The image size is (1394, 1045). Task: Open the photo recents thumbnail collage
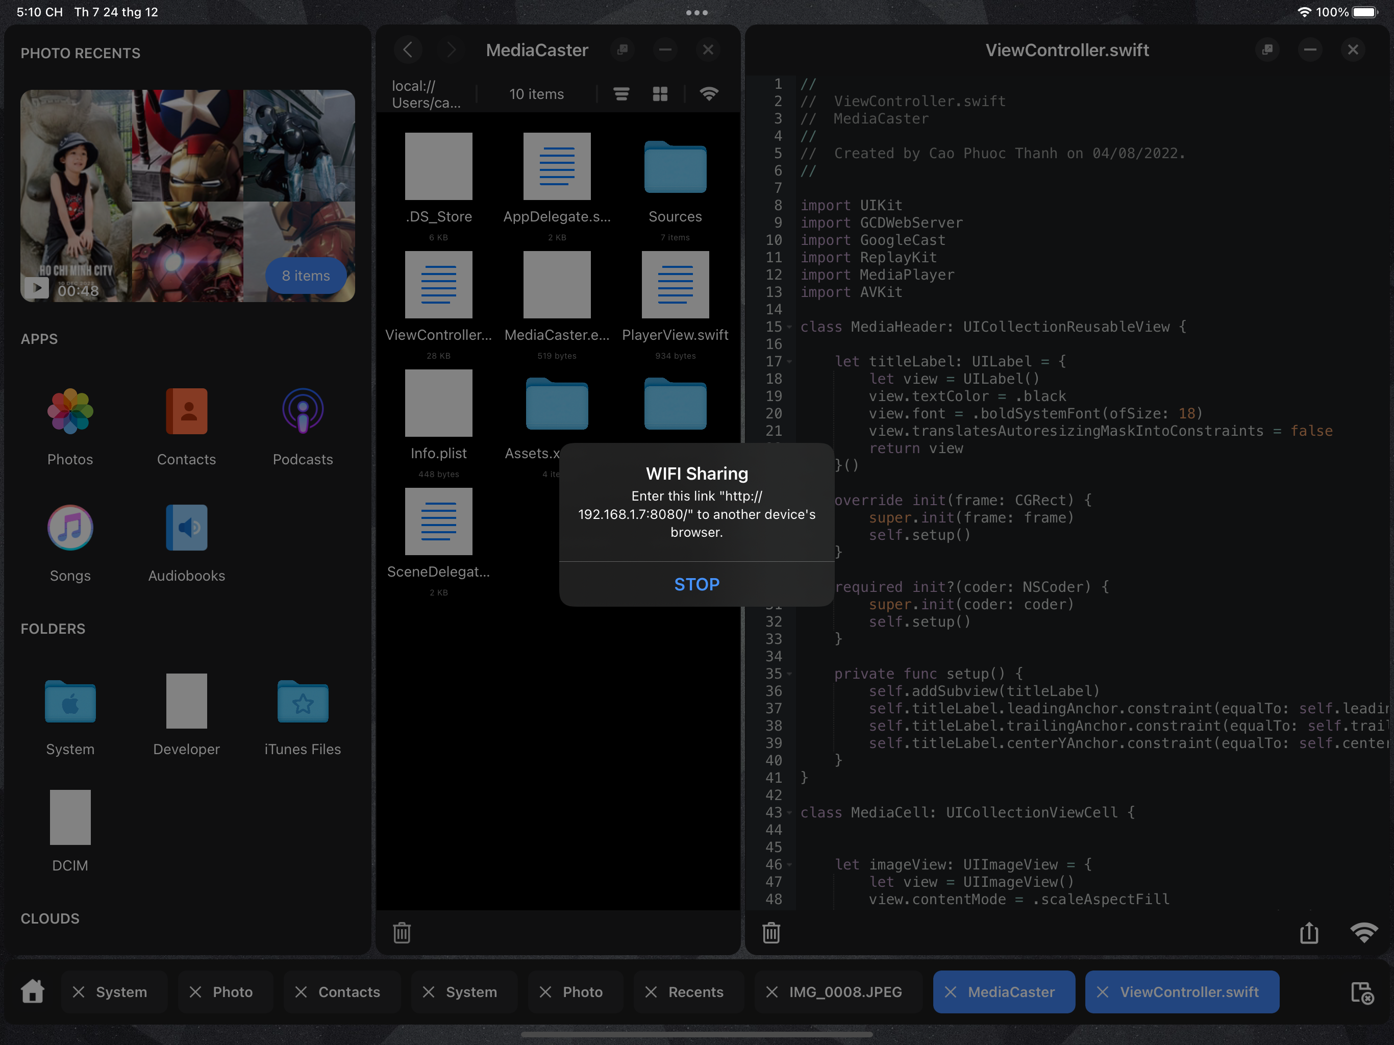[x=188, y=195]
